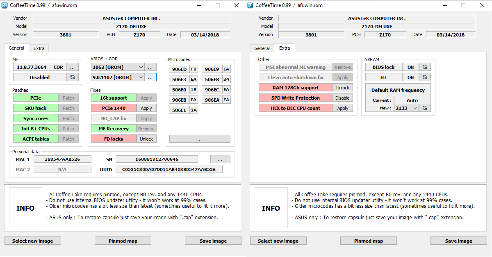Viewport: 492px width, 257px height.
Task: Click Patch button for Sync cores
Action: click(x=68, y=118)
